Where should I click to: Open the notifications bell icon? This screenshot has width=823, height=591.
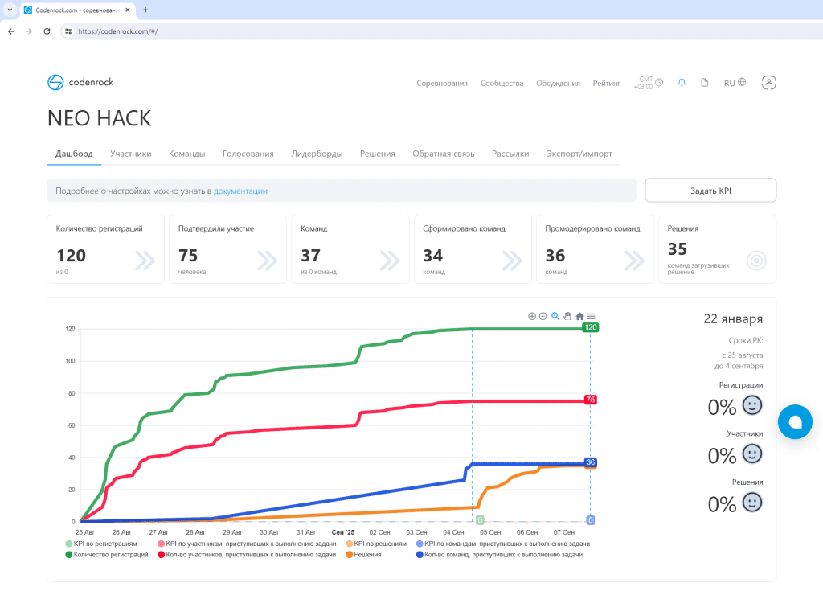pos(682,83)
